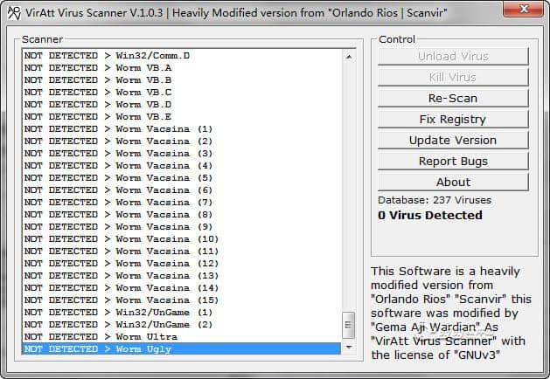Select the Worm Vacsina (10) row
The image size is (550, 379).
[x=182, y=239]
